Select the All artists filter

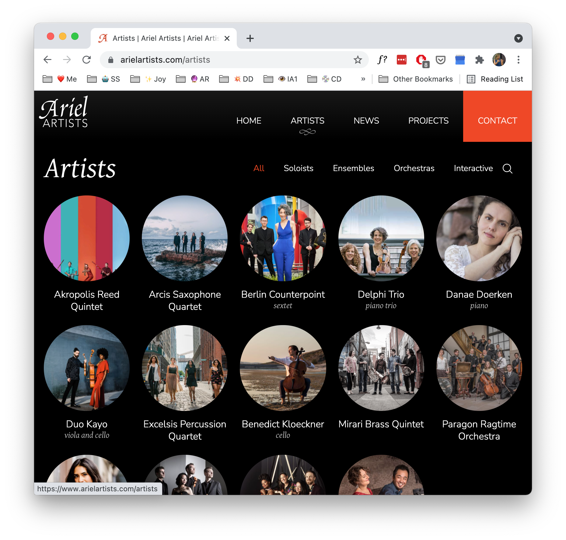tap(259, 168)
